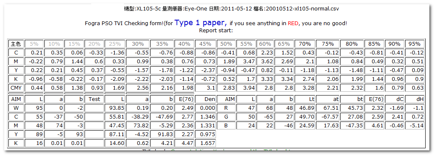Click the density value 1.331
The width and height of the screenshot is (434, 155).
(x=205, y=126)
